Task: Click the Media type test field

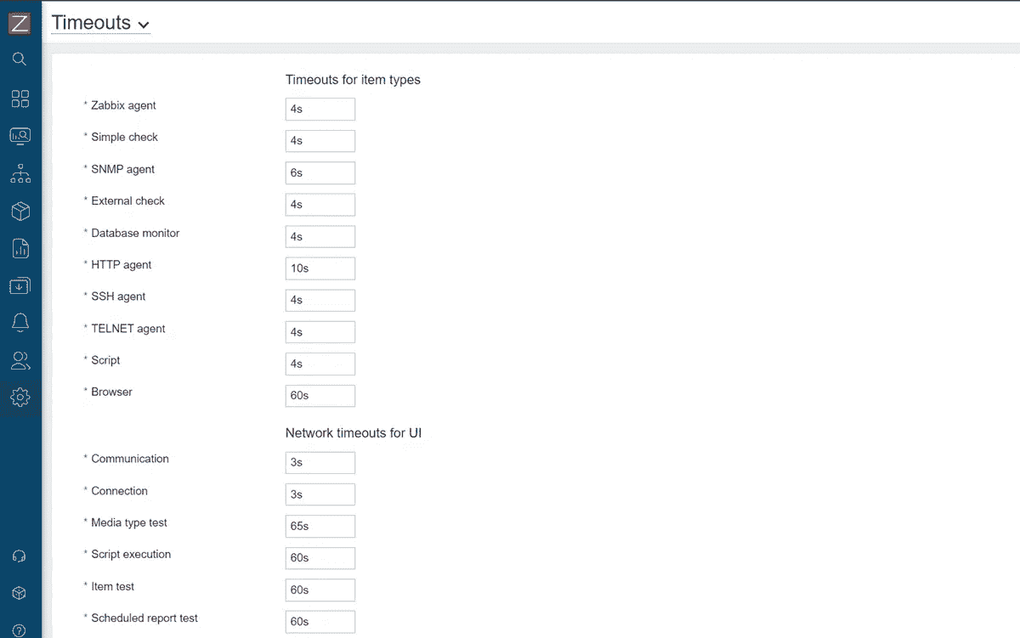Action: (x=320, y=526)
